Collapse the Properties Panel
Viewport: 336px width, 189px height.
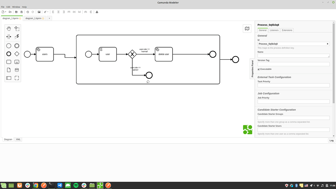pyautogui.click(x=252, y=66)
